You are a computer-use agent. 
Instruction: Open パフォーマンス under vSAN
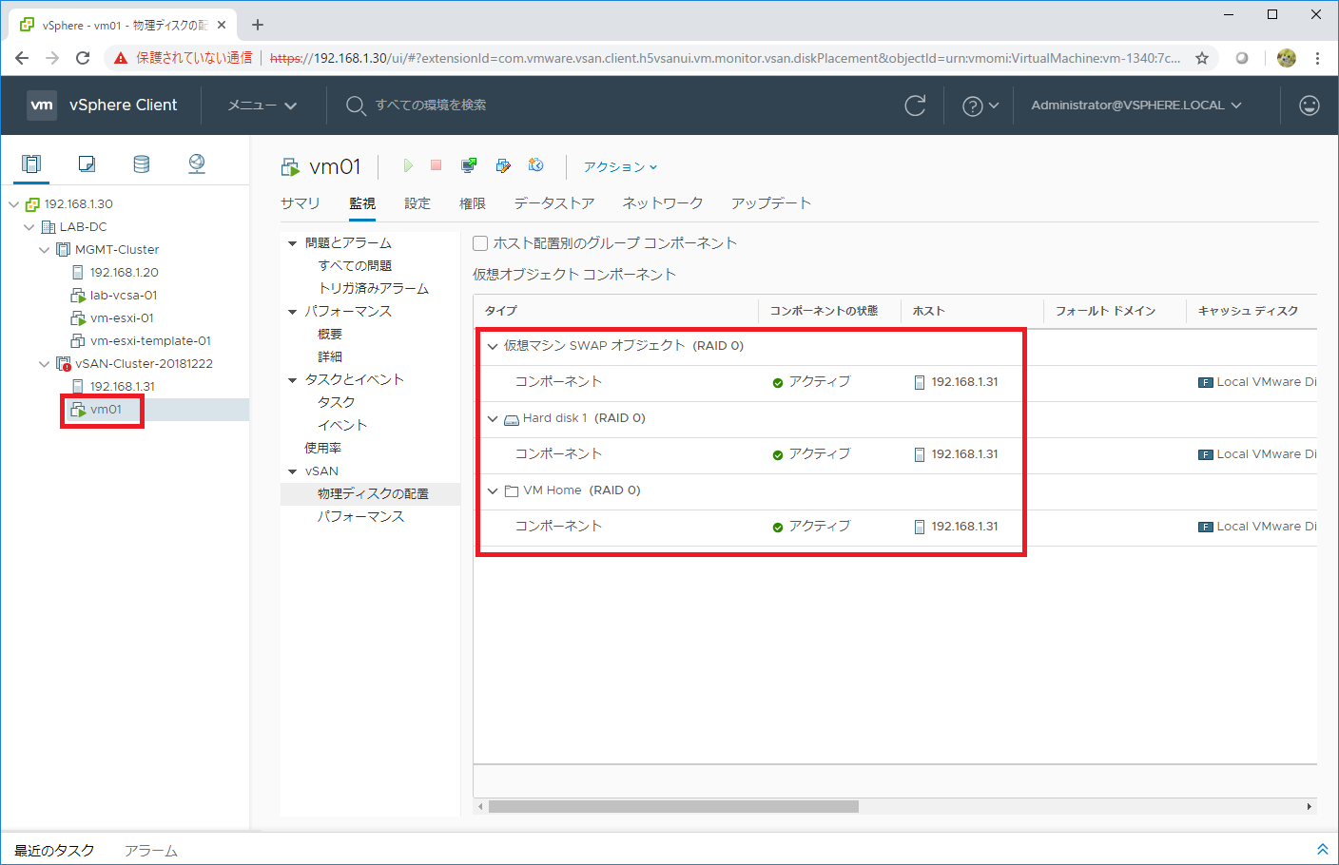point(360,517)
